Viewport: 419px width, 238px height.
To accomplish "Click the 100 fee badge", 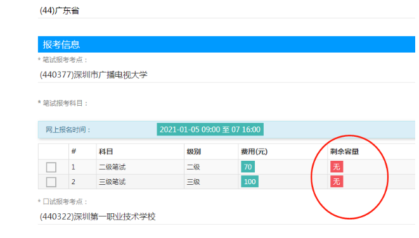I will (250, 182).
